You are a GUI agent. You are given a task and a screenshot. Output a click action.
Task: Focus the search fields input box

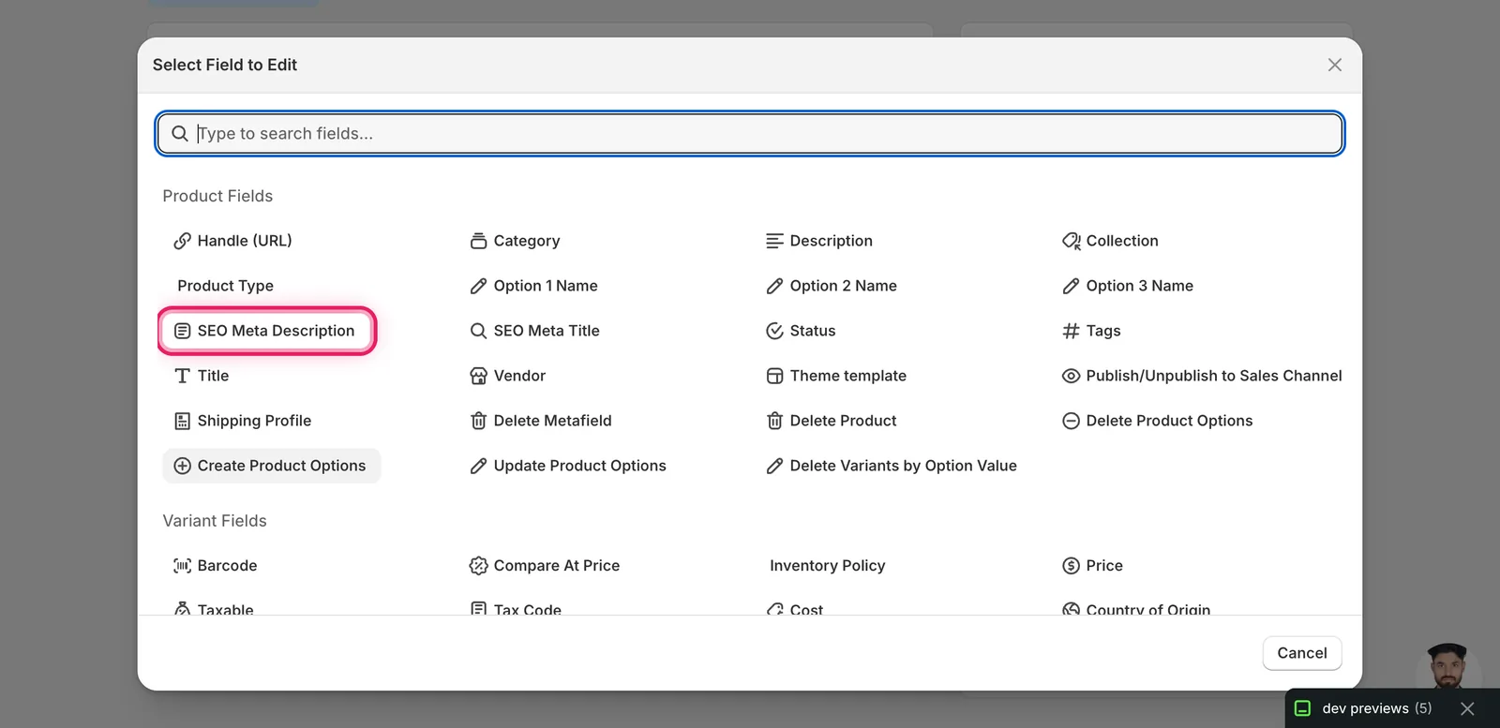(750, 134)
